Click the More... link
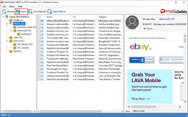The width and height of the screenshot is (188, 117). pyautogui.click(x=150, y=29)
